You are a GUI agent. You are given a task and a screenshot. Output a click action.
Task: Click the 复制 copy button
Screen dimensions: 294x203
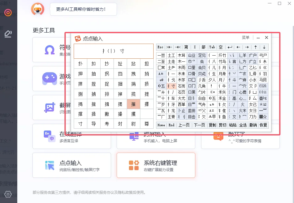click(x=212, y=125)
